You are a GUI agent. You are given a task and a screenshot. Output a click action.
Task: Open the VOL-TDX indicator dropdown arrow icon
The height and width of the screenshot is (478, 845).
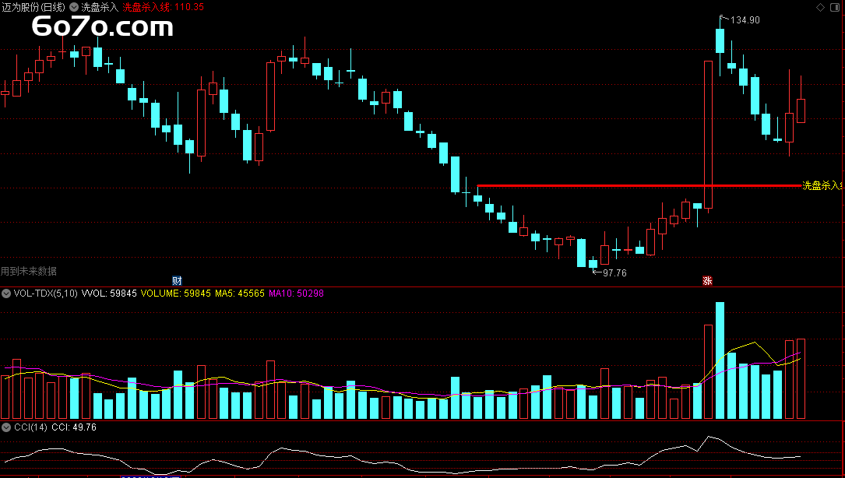pyautogui.click(x=6, y=293)
